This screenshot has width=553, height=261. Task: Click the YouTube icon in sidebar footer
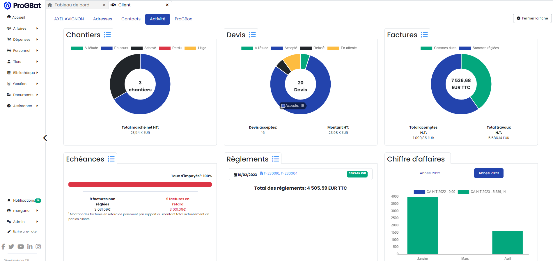click(21, 247)
